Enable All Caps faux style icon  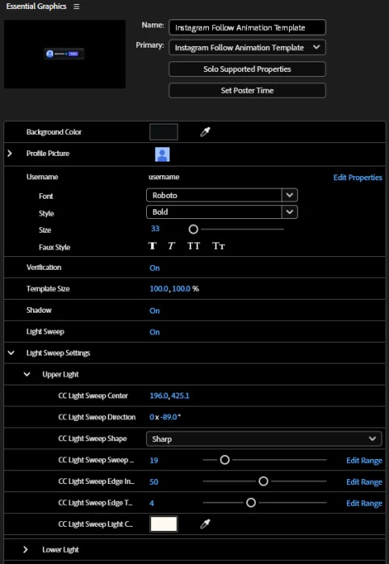click(194, 246)
